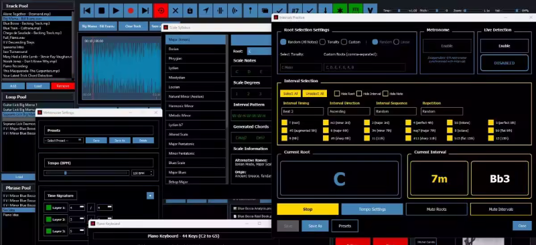Select the Custom root option
This screenshot has height=245, width=536.
pos(344,42)
